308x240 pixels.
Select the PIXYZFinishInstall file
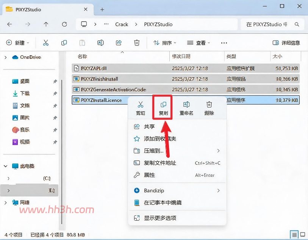pos(186,79)
